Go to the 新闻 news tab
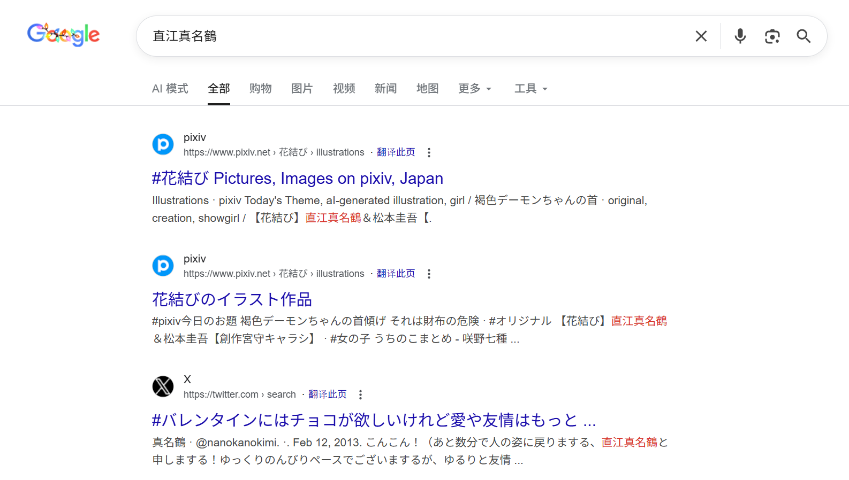The width and height of the screenshot is (849, 480). (385, 89)
